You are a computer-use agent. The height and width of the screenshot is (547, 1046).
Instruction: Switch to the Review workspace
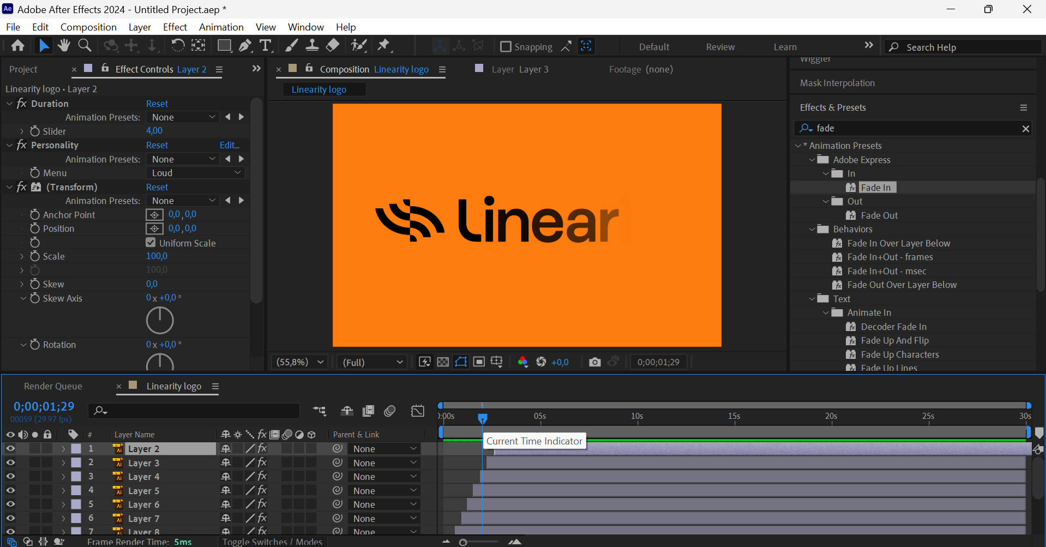point(720,47)
